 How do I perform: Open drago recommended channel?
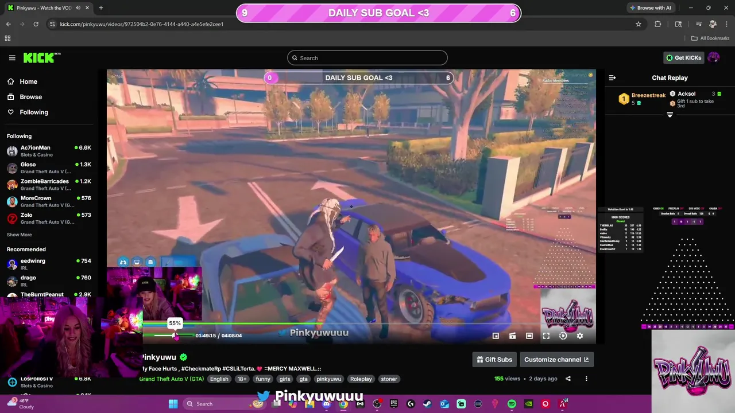pos(48,280)
